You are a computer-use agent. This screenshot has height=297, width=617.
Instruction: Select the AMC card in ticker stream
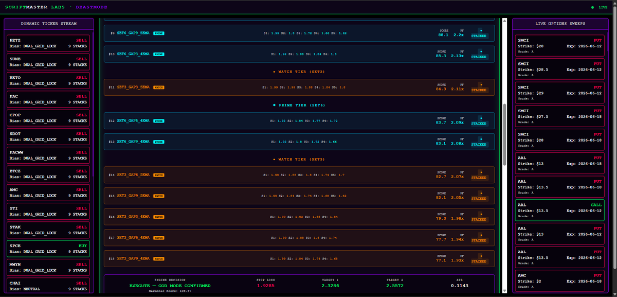[48, 193]
